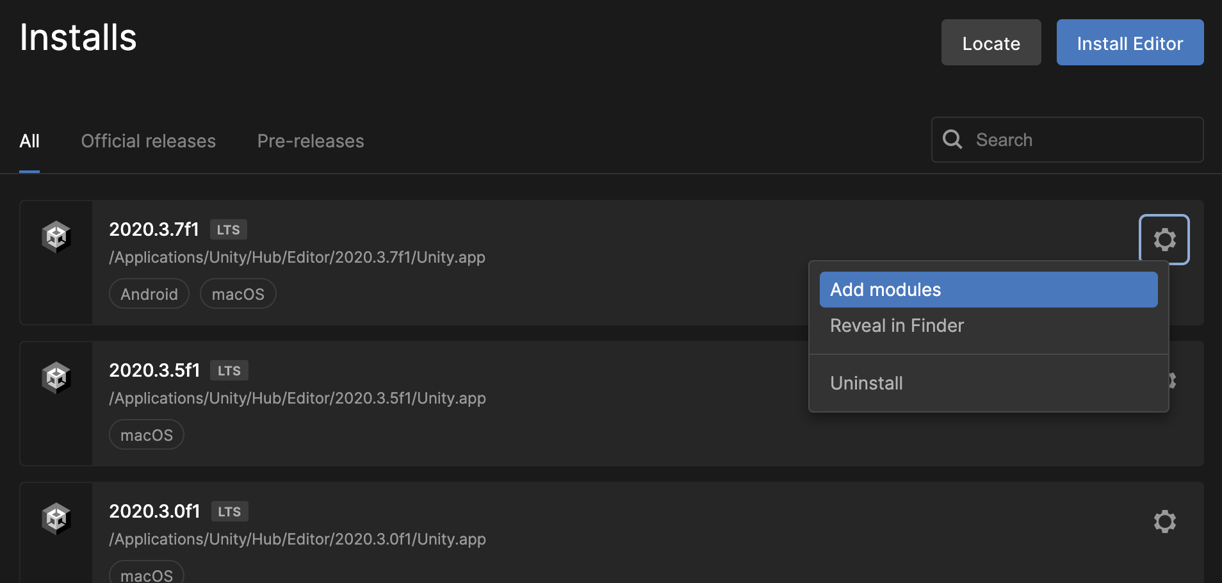Focus the Search input field

(x=1082, y=140)
